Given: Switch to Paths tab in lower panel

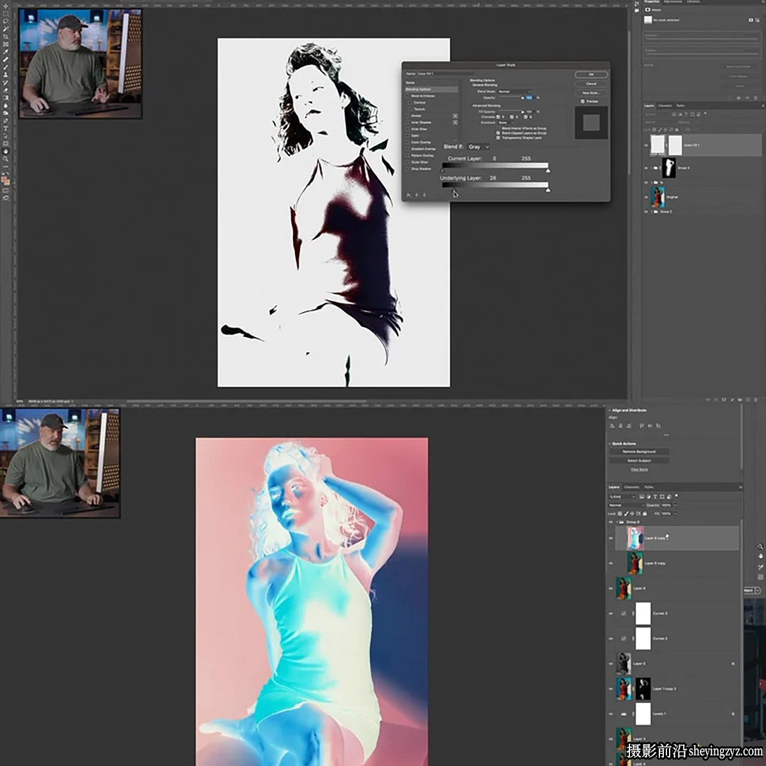Looking at the screenshot, I should tap(649, 487).
